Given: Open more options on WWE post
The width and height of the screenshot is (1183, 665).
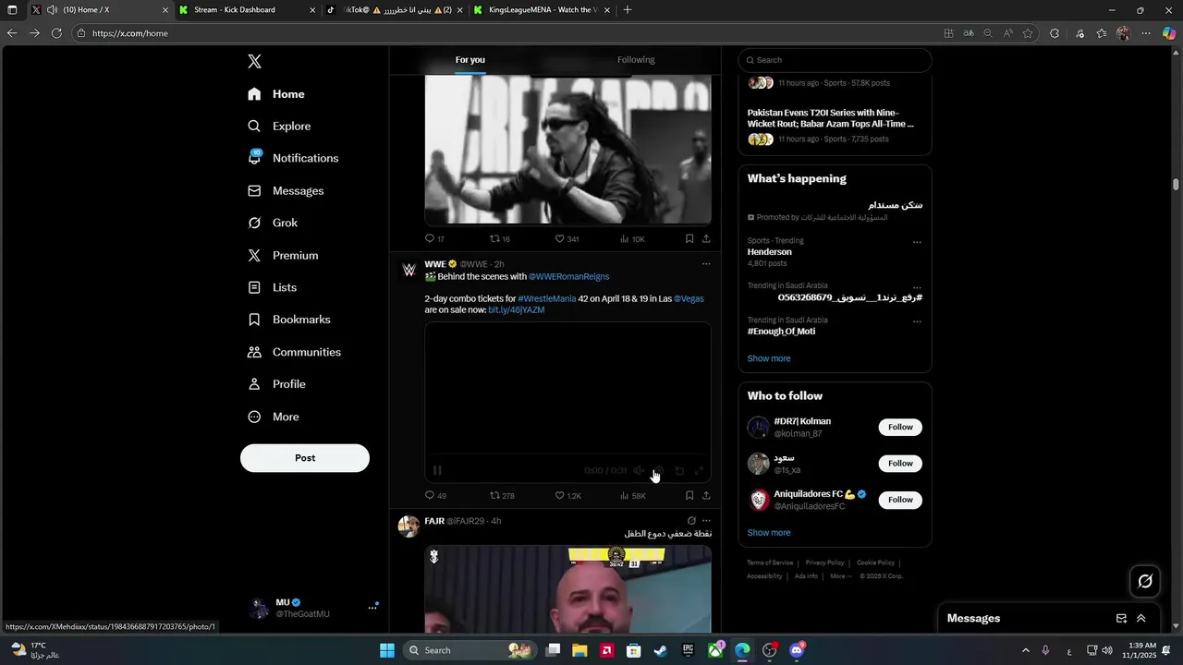Looking at the screenshot, I should (706, 264).
